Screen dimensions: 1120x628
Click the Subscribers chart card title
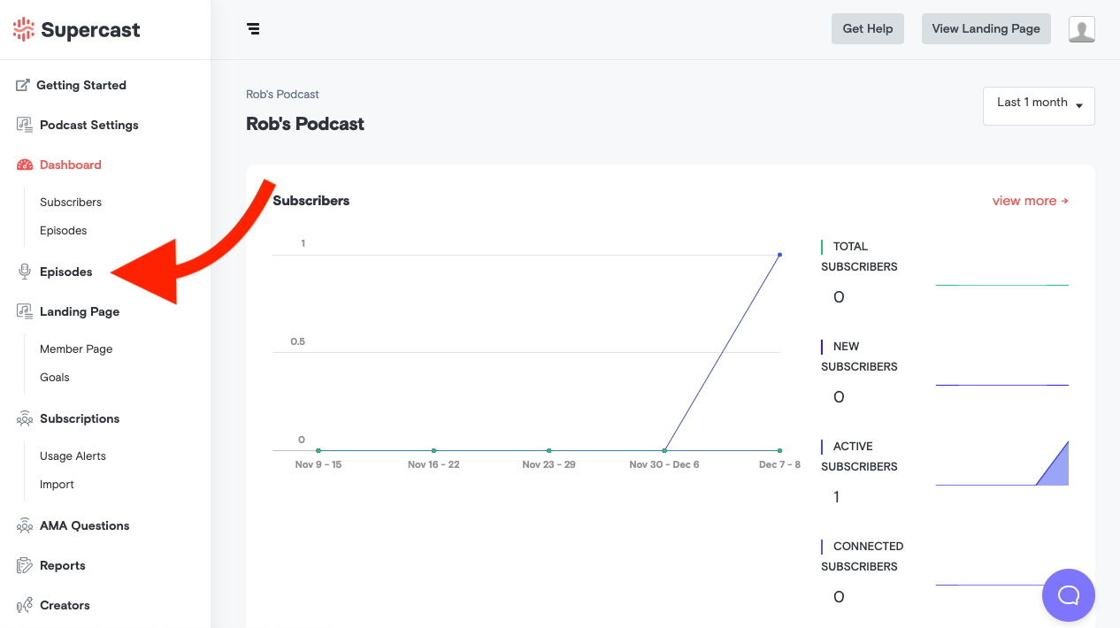(311, 201)
